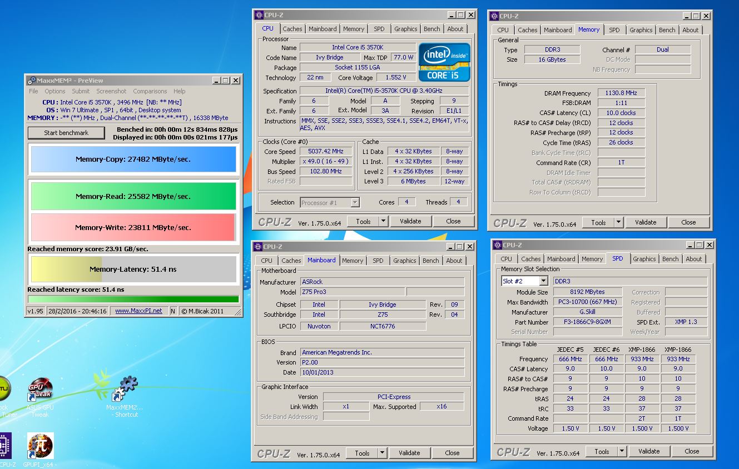
Task: Switch to Mainboard tab in CPU-Z SPD window
Action: [x=561, y=259]
